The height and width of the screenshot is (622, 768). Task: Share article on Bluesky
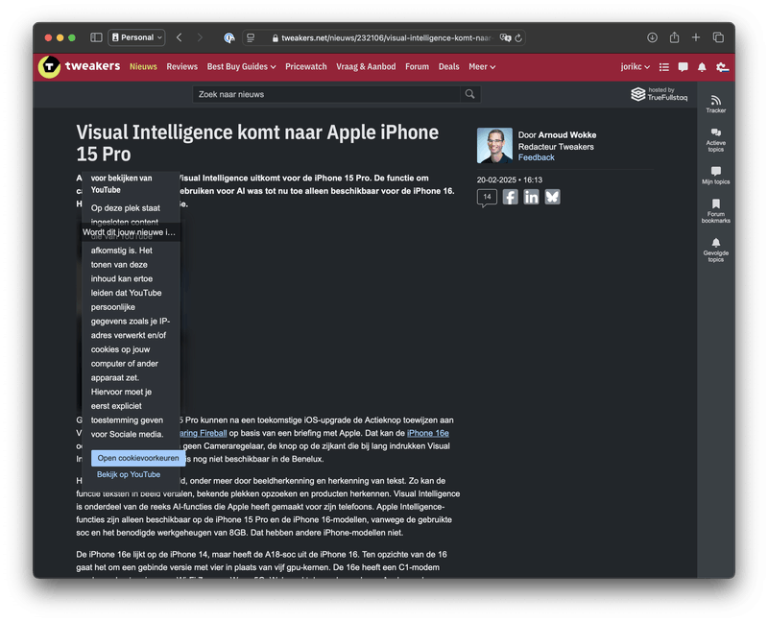pyautogui.click(x=553, y=197)
